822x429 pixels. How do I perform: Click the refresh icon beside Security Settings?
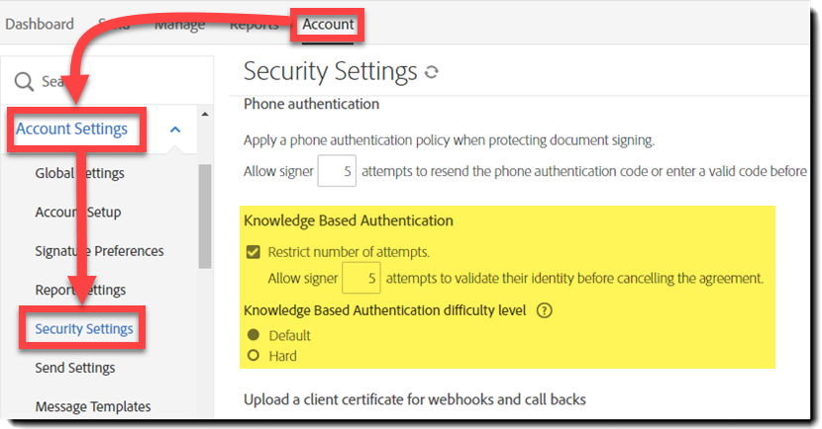pyautogui.click(x=431, y=72)
